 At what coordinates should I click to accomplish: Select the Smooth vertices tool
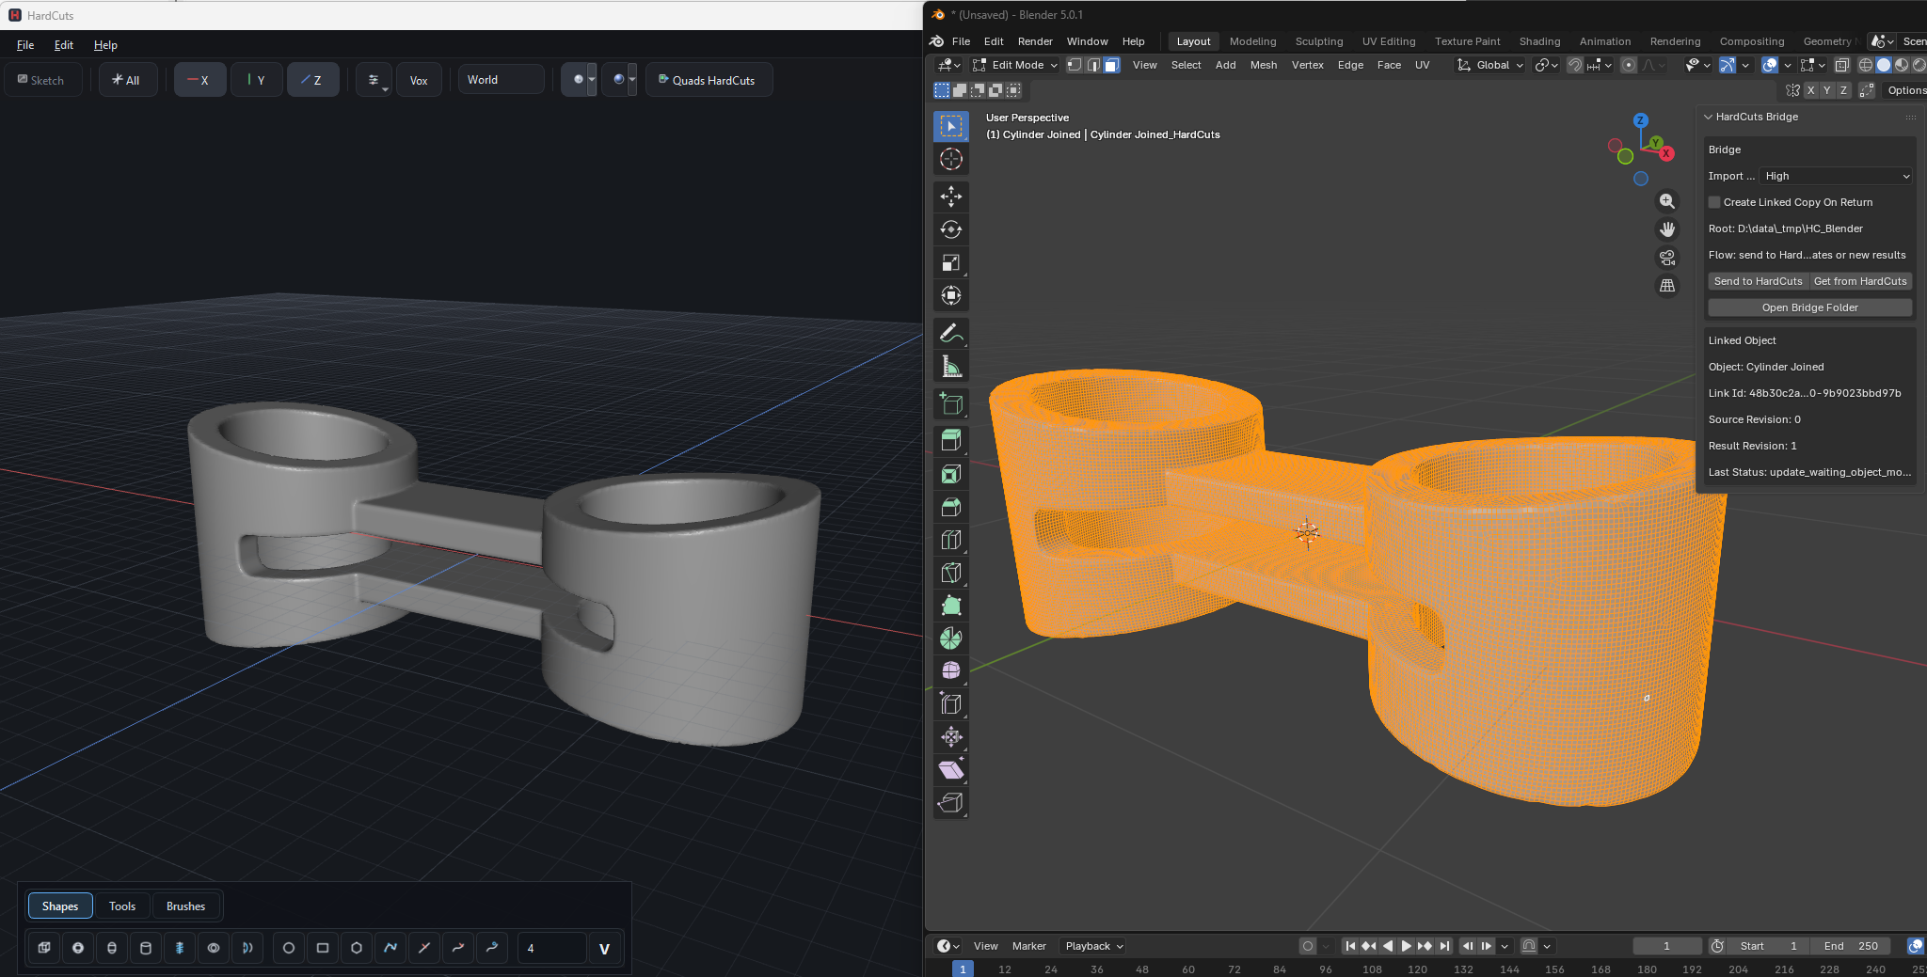(x=951, y=670)
